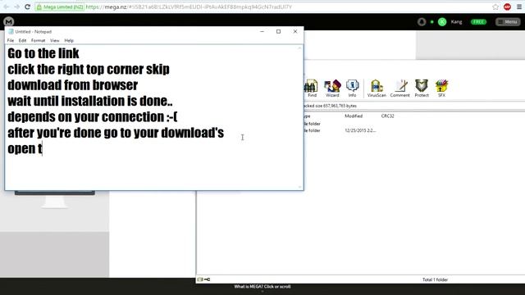Click the MEGA logo icon

click(x=9, y=22)
